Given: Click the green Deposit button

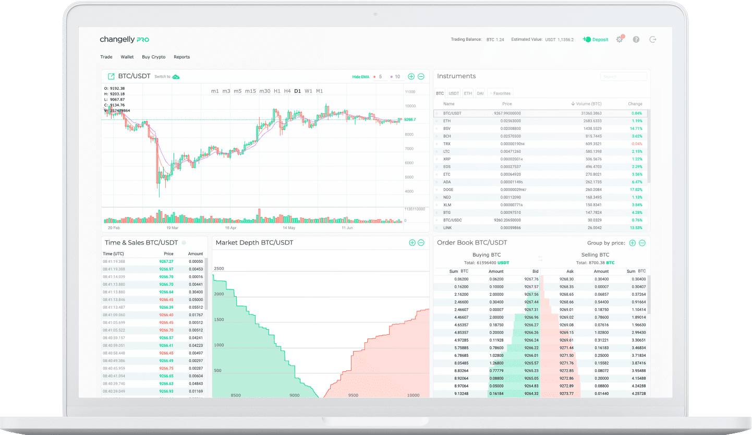Looking at the screenshot, I should (x=595, y=39).
